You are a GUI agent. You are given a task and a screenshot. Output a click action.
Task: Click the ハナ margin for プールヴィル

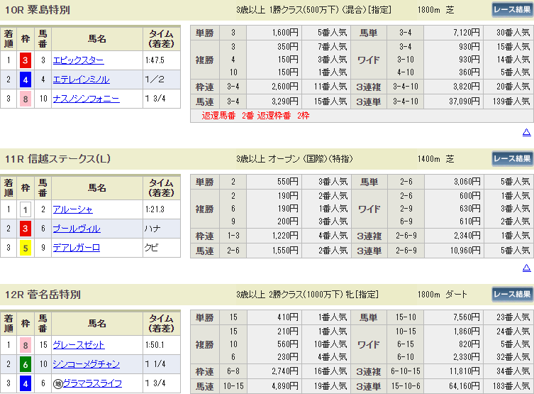point(152,229)
